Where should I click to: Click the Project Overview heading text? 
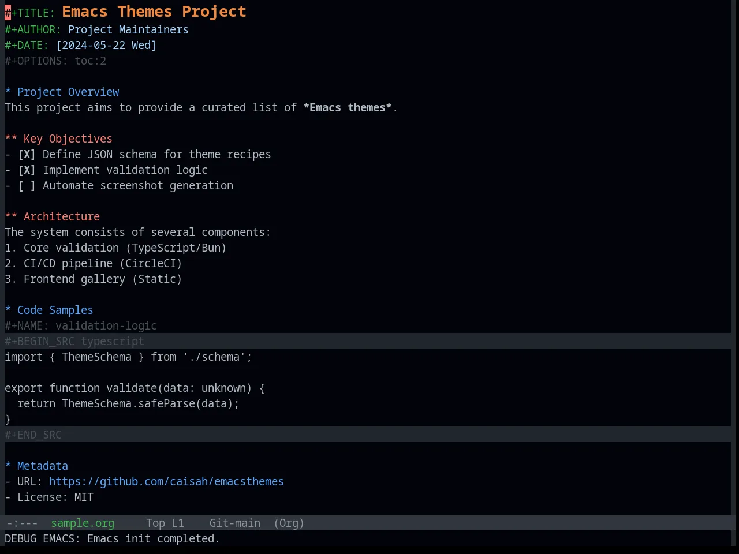(x=68, y=92)
